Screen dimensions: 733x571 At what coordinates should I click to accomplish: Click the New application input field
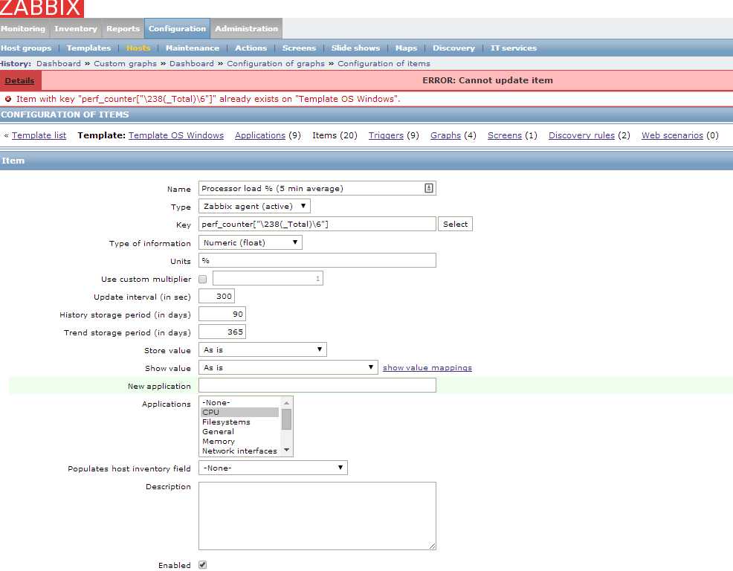click(317, 385)
